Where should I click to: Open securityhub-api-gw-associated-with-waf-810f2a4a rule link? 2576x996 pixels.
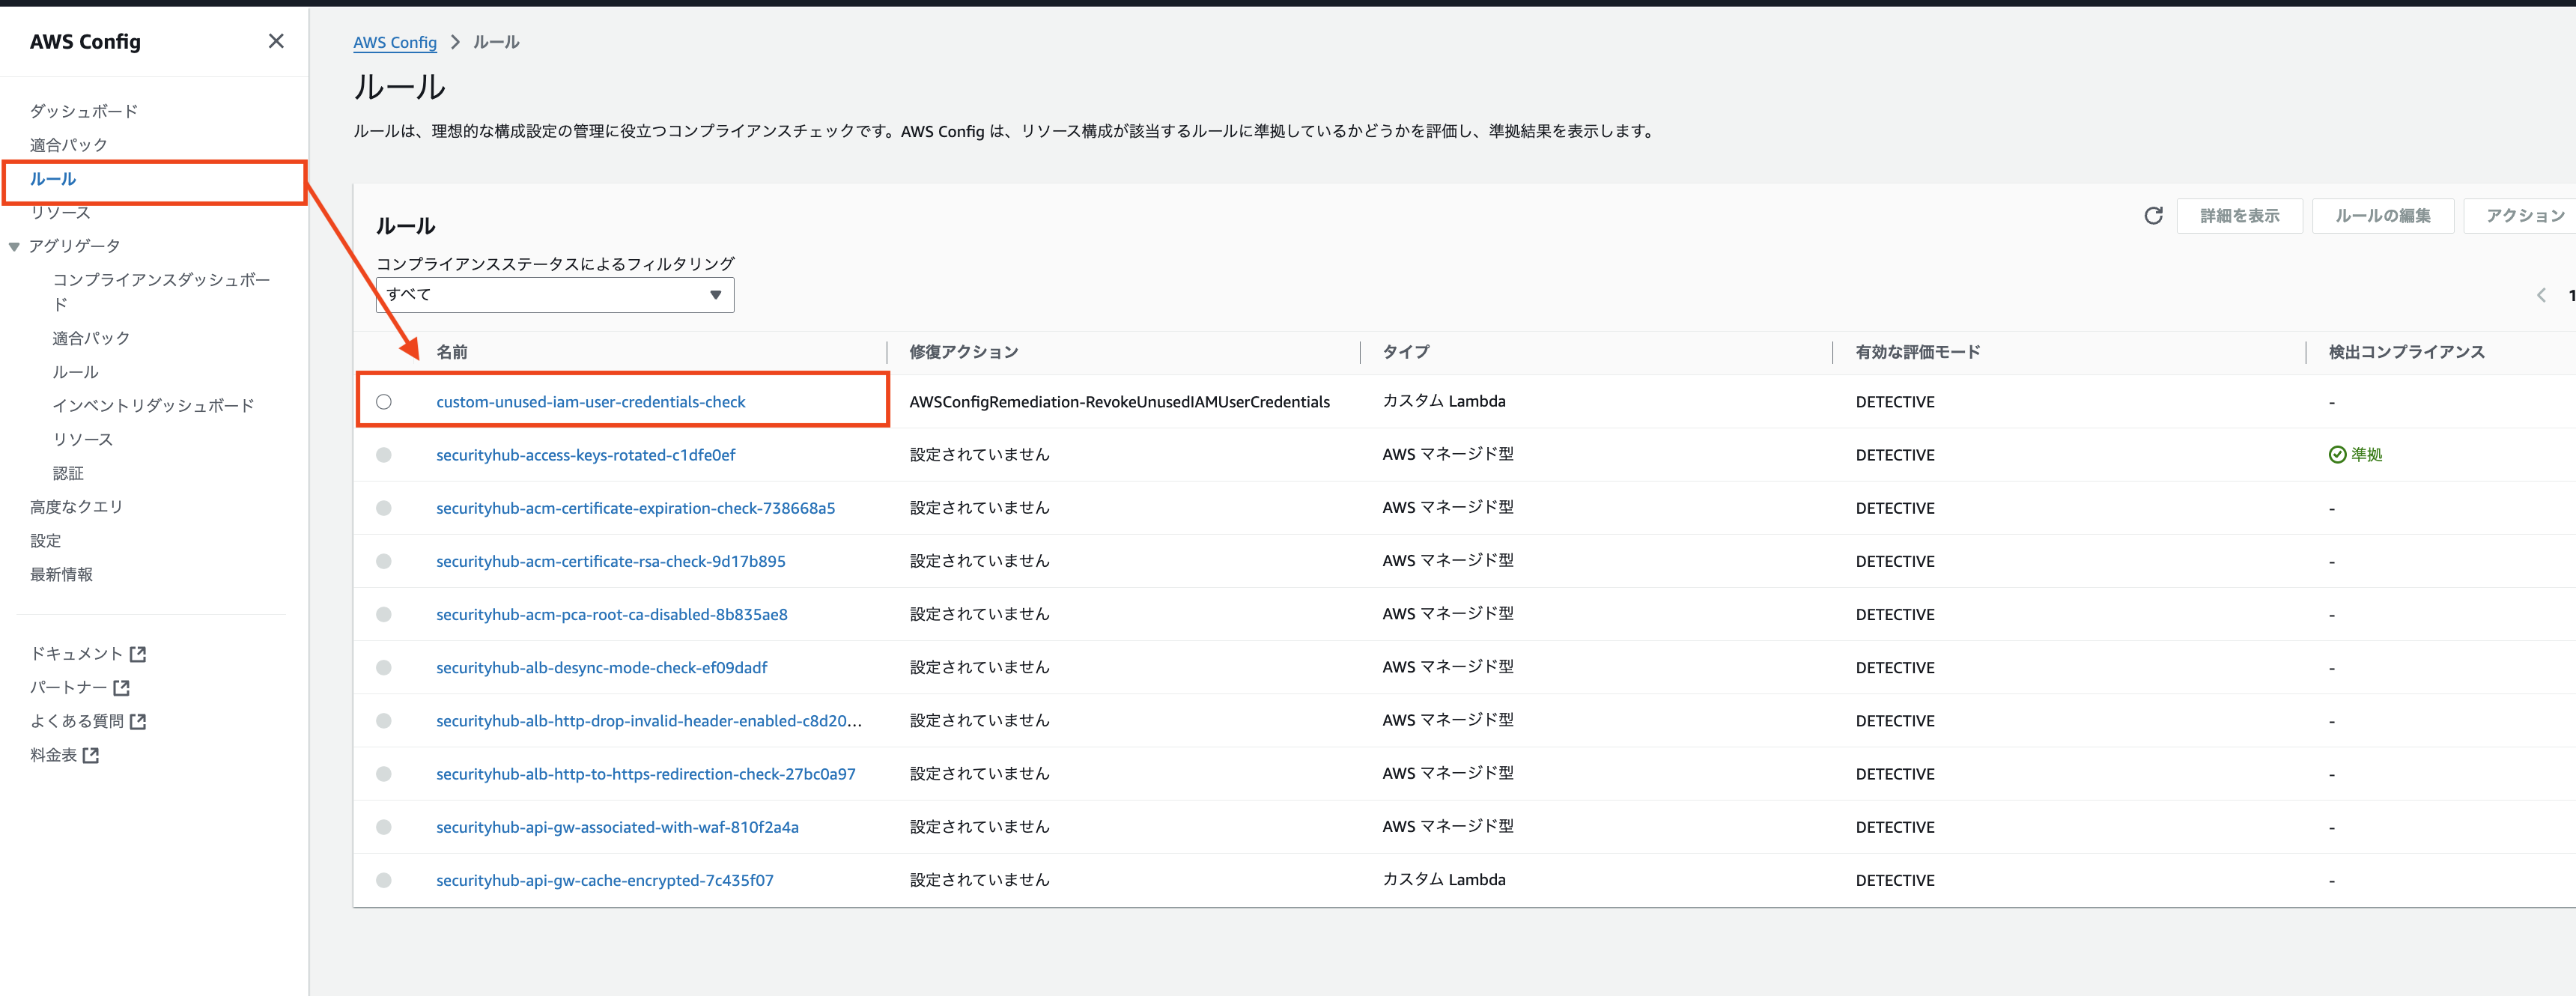[617, 827]
